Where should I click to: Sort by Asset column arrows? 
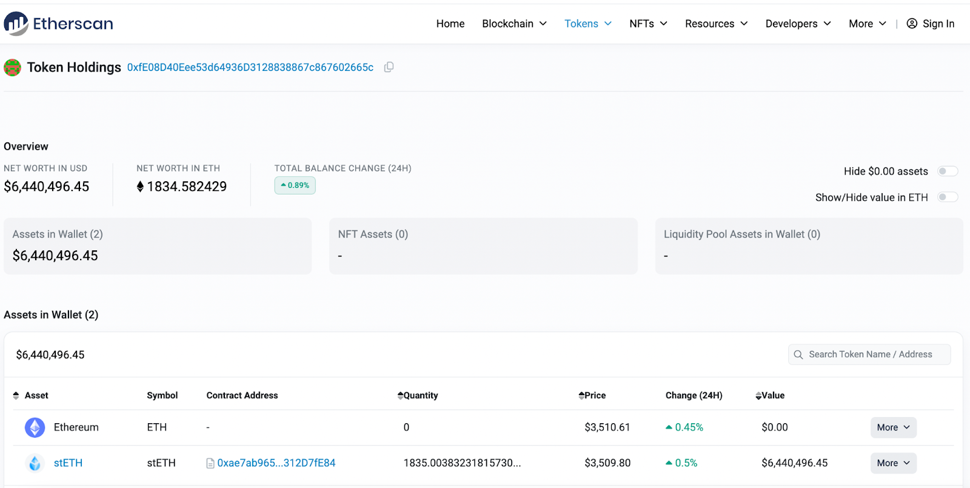(x=16, y=396)
